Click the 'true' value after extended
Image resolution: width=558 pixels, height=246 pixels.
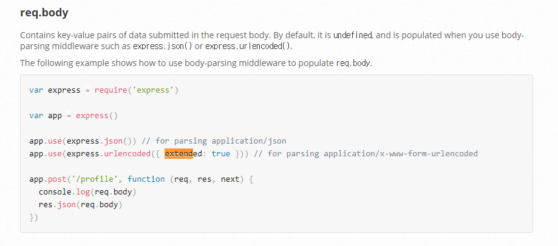pos(221,154)
